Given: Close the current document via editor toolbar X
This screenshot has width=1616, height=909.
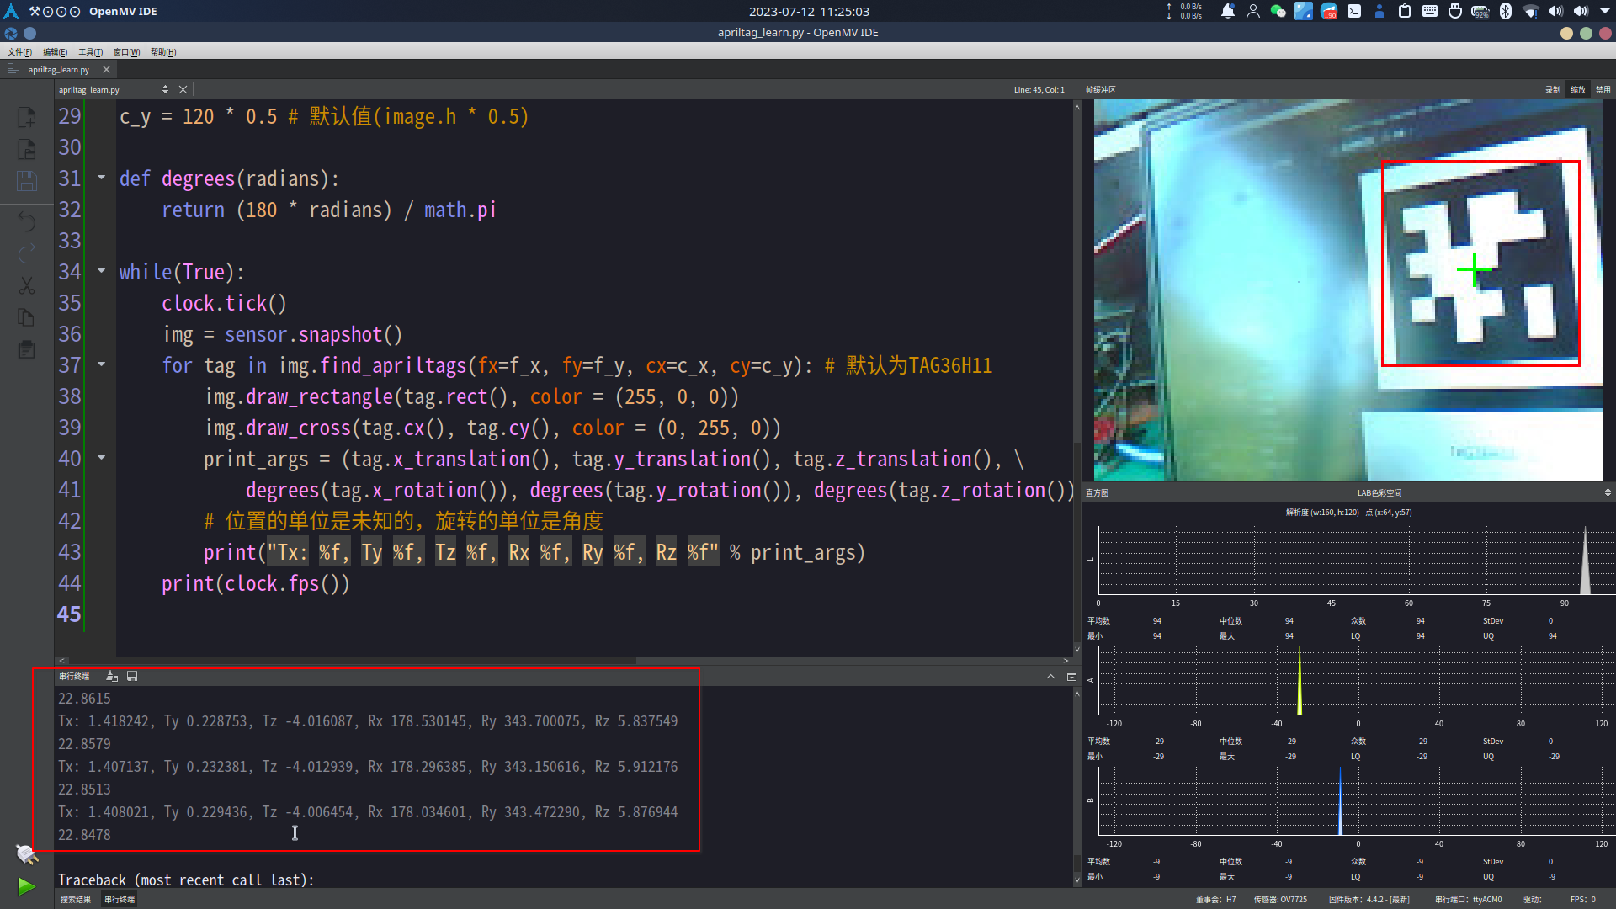Looking at the screenshot, I should pyautogui.click(x=183, y=90).
